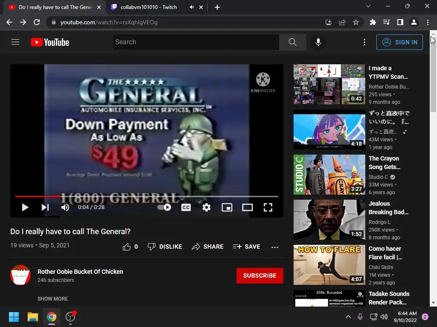
Task: Open the taskbar volume icon
Action: point(384,317)
